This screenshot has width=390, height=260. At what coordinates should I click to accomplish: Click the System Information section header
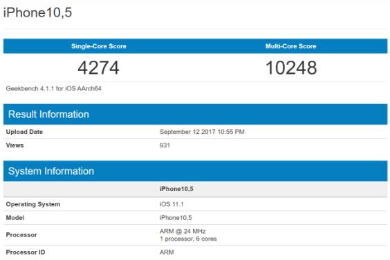[x=51, y=171]
